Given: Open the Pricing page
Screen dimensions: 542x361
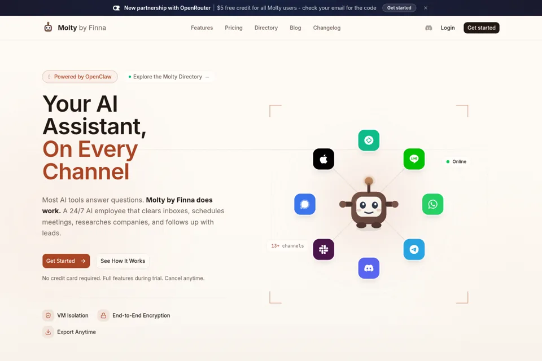Looking at the screenshot, I should click(234, 28).
